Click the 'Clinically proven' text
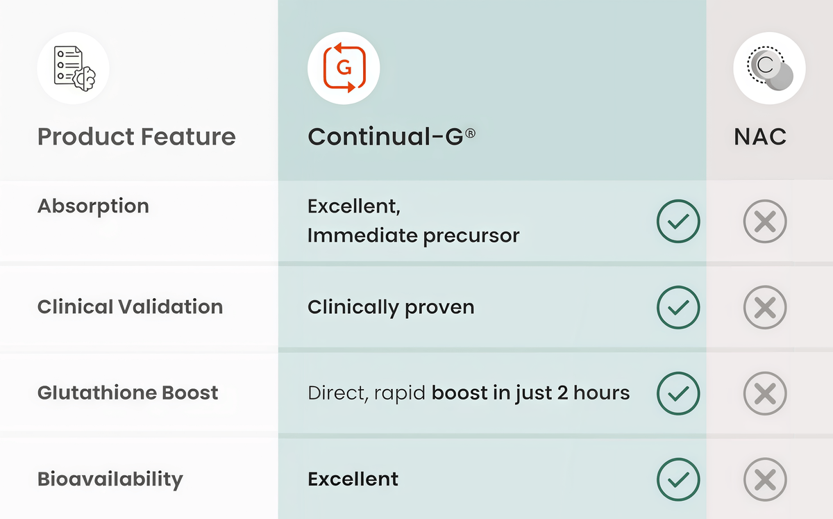 click(x=391, y=307)
